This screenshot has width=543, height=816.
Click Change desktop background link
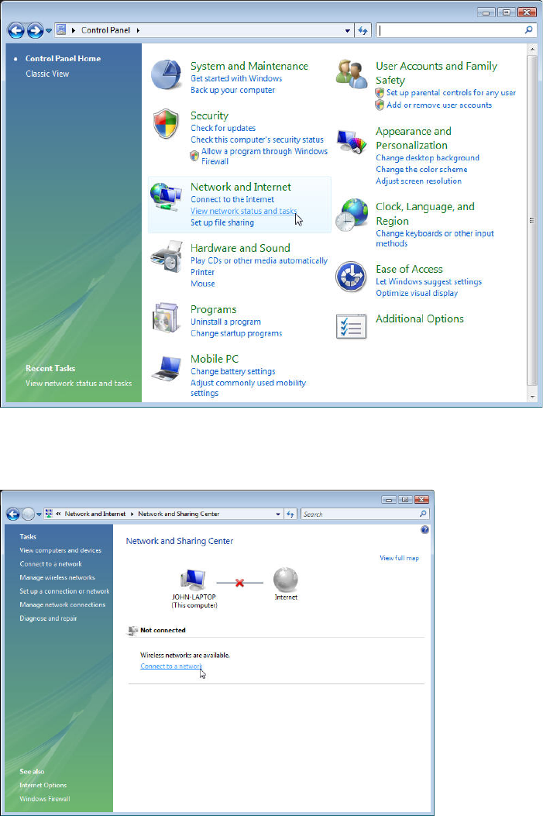pos(428,157)
